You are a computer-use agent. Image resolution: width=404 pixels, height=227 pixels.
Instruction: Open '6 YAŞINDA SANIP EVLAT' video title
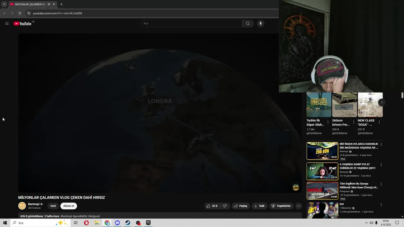(358, 166)
